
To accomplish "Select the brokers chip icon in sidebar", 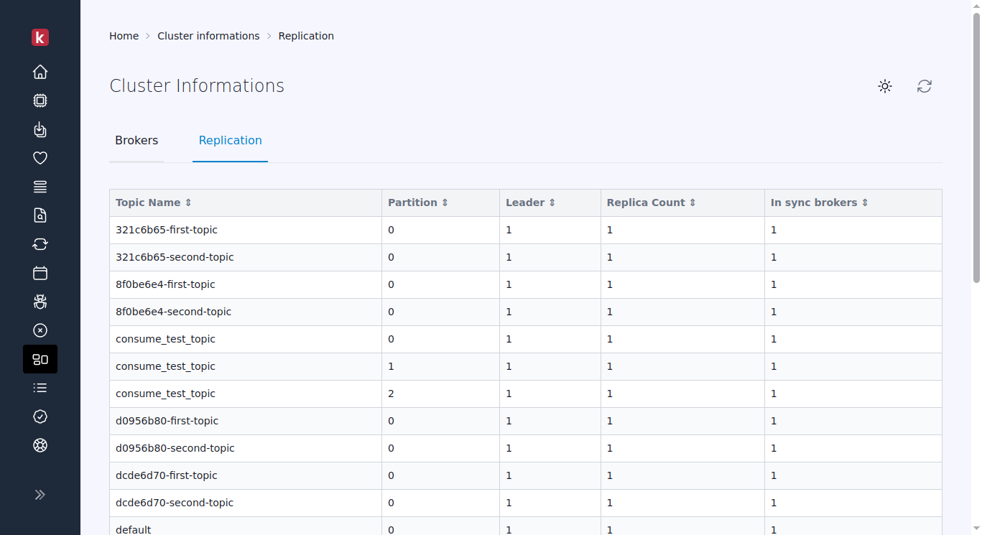I will tap(40, 101).
